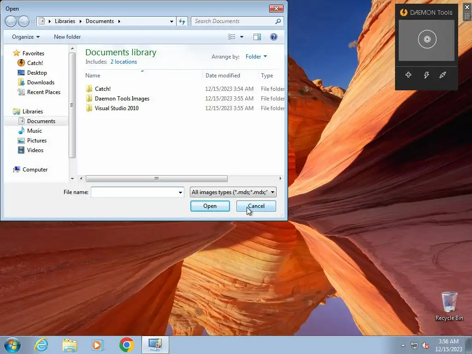
Task: Open the address bar history dropdown
Action: point(171,21)
